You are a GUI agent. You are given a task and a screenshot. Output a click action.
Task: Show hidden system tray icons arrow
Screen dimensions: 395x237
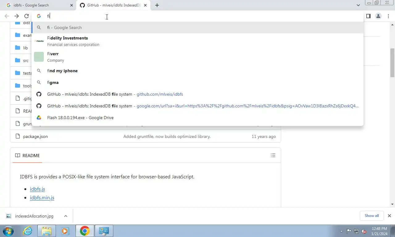coord(341,231)
